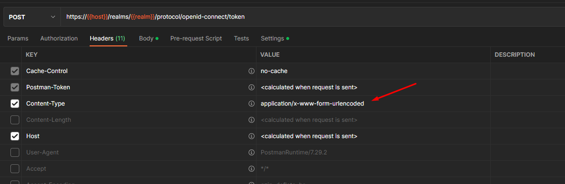
Task: Switch to the Params tab
Action: pos(18,38)
